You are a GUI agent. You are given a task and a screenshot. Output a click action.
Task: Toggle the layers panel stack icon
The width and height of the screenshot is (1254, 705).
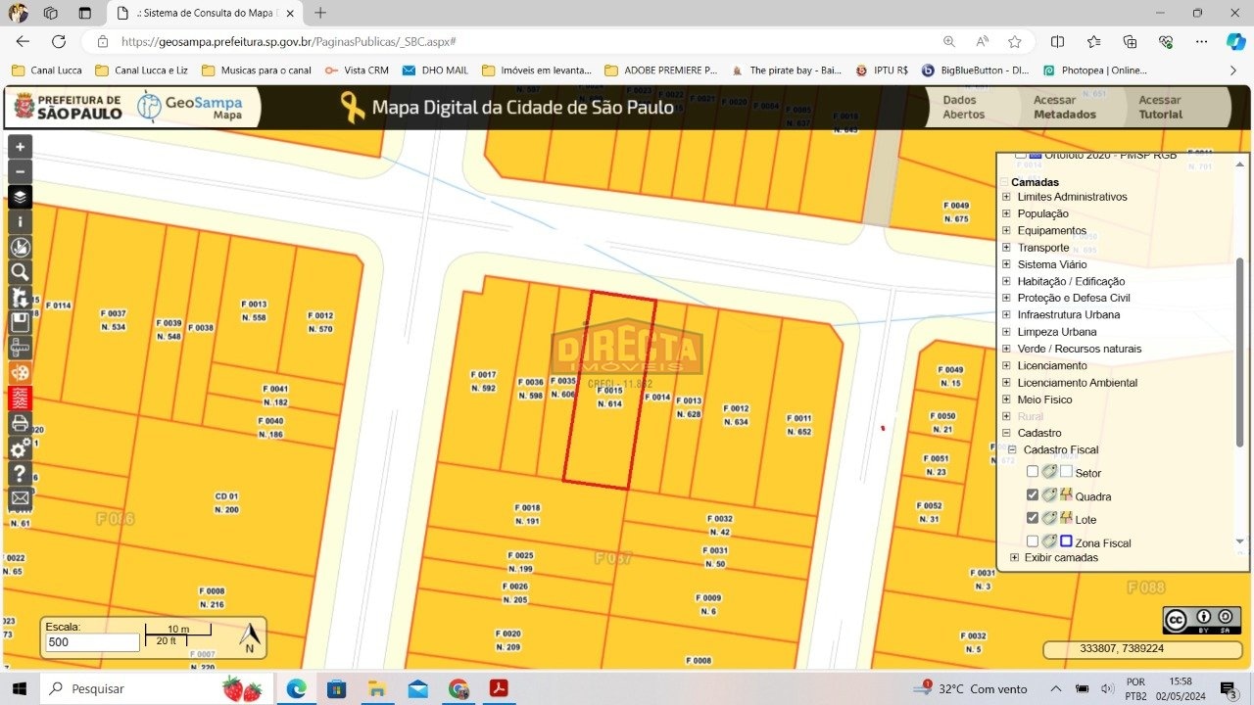click(20, 197)
